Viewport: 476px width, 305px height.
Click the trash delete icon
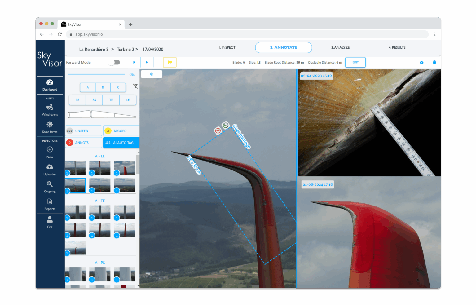(x=434, y=62)
